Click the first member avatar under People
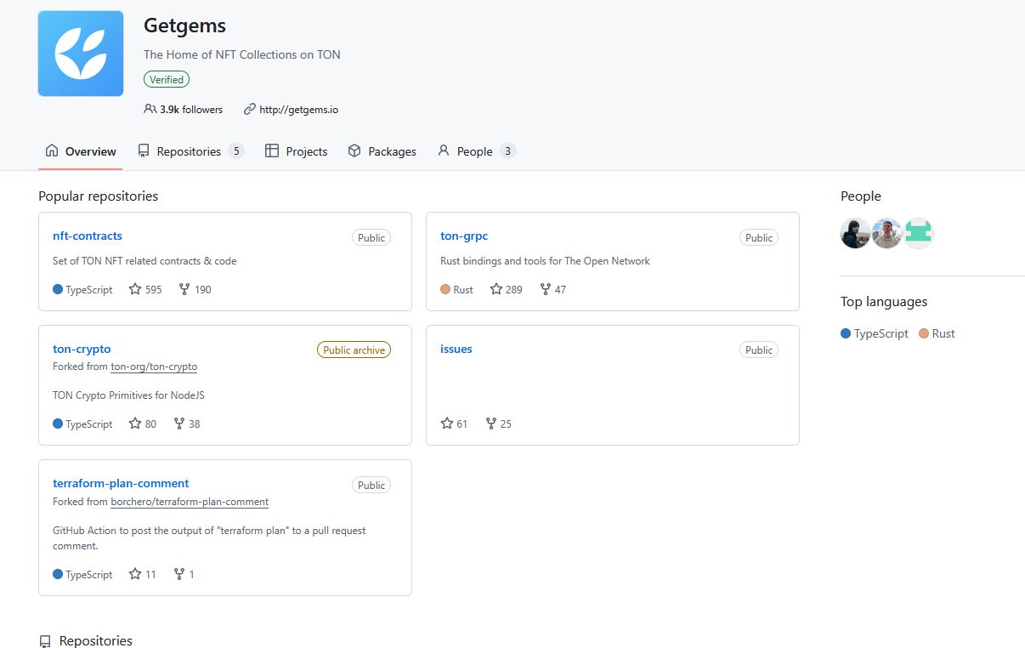 coord(855,232)
